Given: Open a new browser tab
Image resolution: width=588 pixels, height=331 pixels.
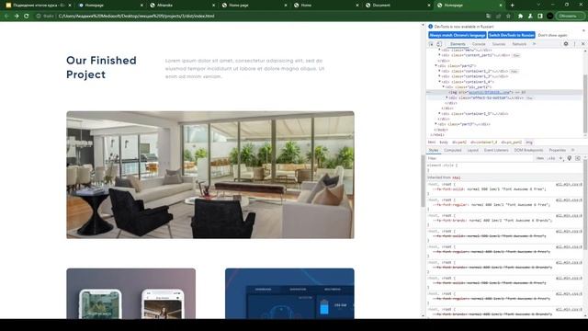Looking at the screenshot, I should (x=513, y=6).
